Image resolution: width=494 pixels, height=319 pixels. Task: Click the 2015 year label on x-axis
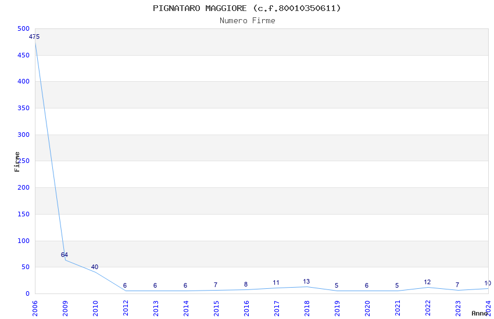tap(216, 309)
